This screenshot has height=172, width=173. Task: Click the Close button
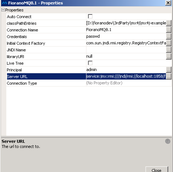pyautogui.click(x=157, y=170)
